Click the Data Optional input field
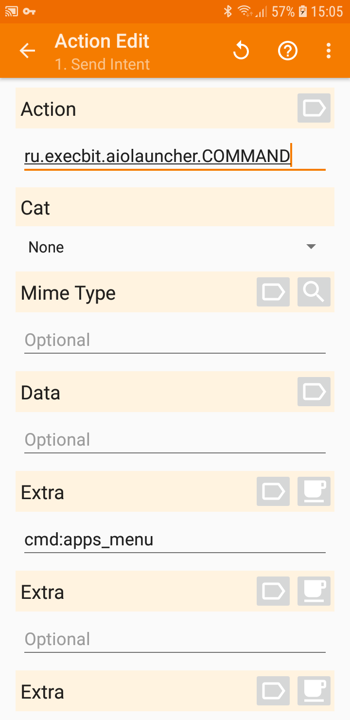The image size is (350, 720). (175, 440)
